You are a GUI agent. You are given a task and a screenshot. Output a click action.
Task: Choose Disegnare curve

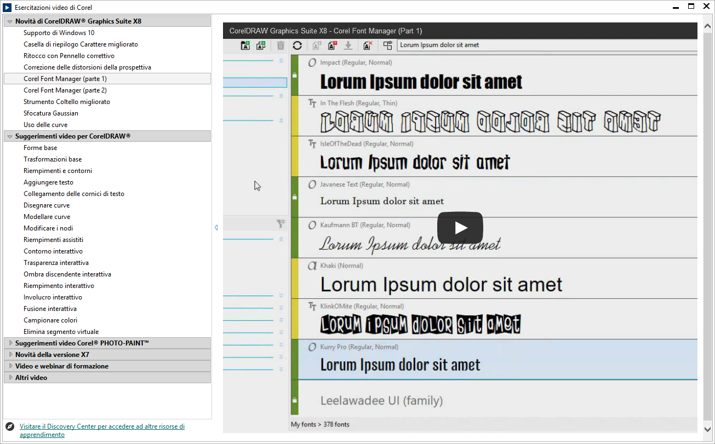(47, 205)
